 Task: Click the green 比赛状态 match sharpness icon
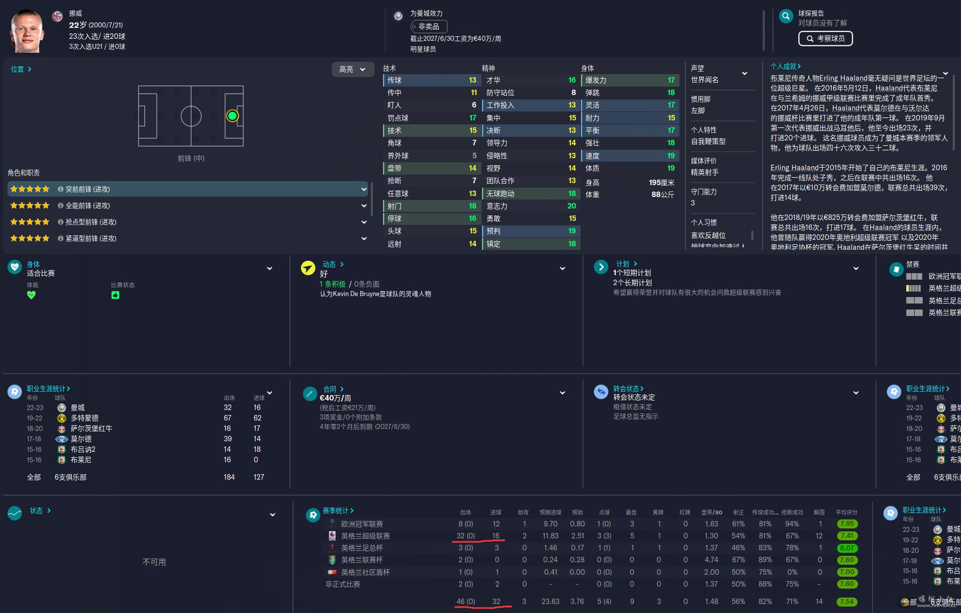[x=115, y=295]
